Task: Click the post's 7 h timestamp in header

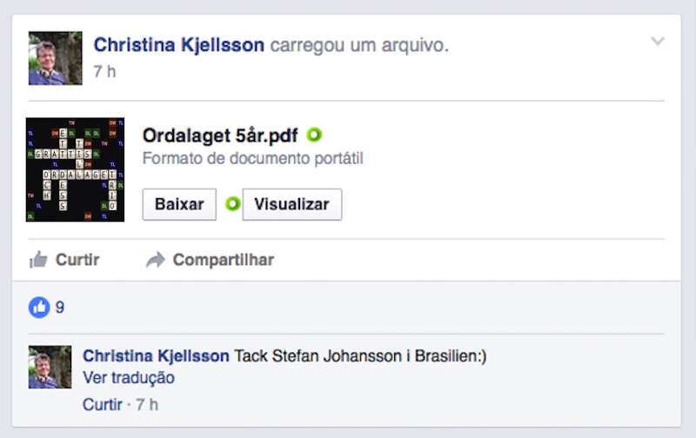Action: pyautogui.click(x=104, y=70)
